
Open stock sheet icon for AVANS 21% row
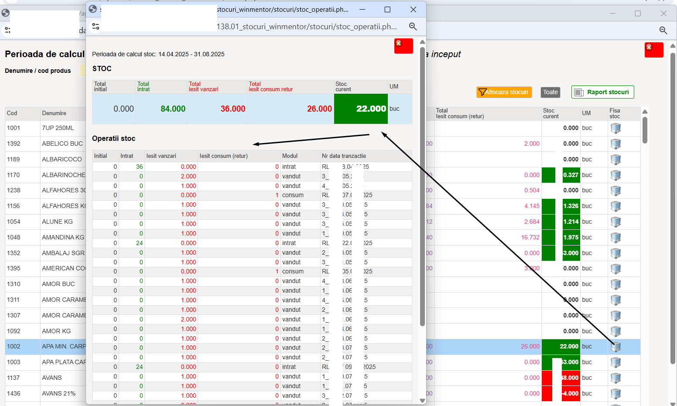click(x=615, y=394)
